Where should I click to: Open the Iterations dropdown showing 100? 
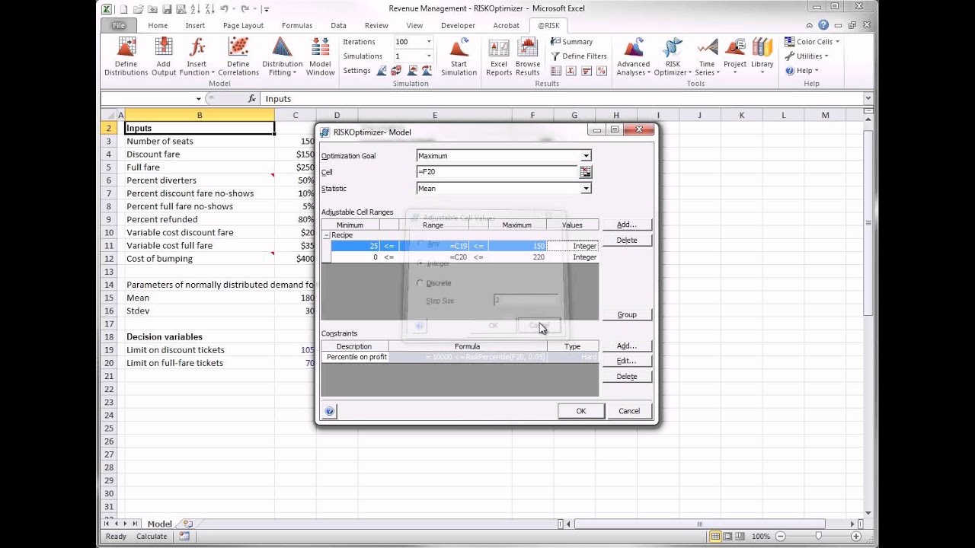point(429,42)
